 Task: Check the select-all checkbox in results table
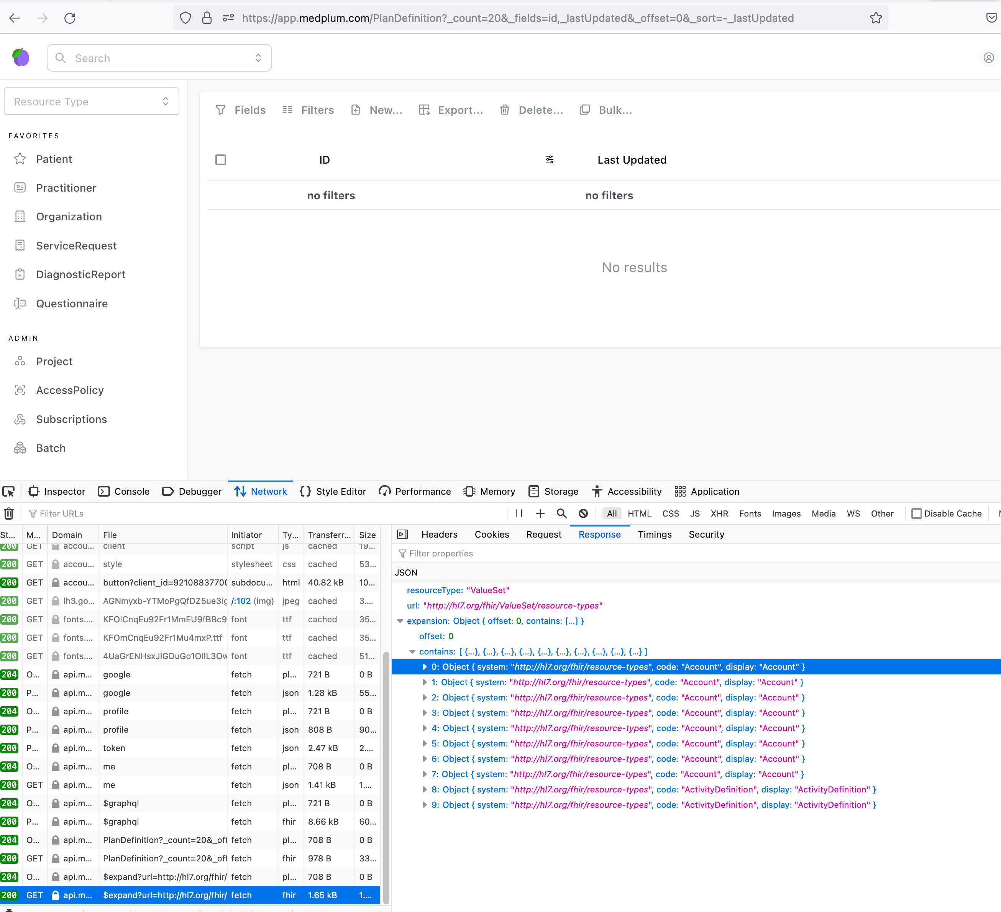point(221,159)
